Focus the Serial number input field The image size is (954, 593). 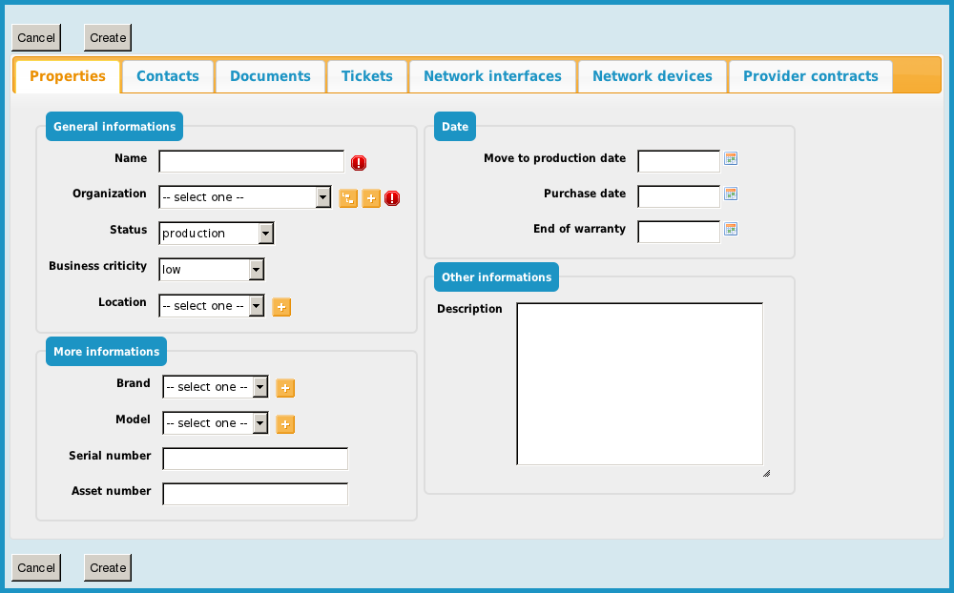(255, 459)
